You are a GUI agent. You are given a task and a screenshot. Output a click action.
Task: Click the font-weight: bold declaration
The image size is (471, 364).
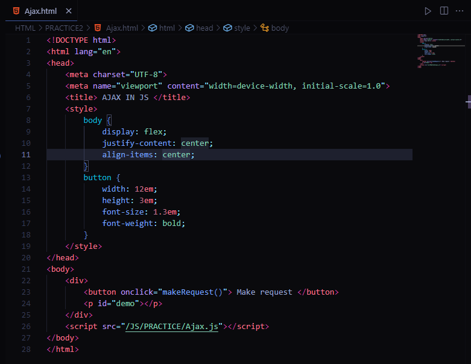point(144,223)
